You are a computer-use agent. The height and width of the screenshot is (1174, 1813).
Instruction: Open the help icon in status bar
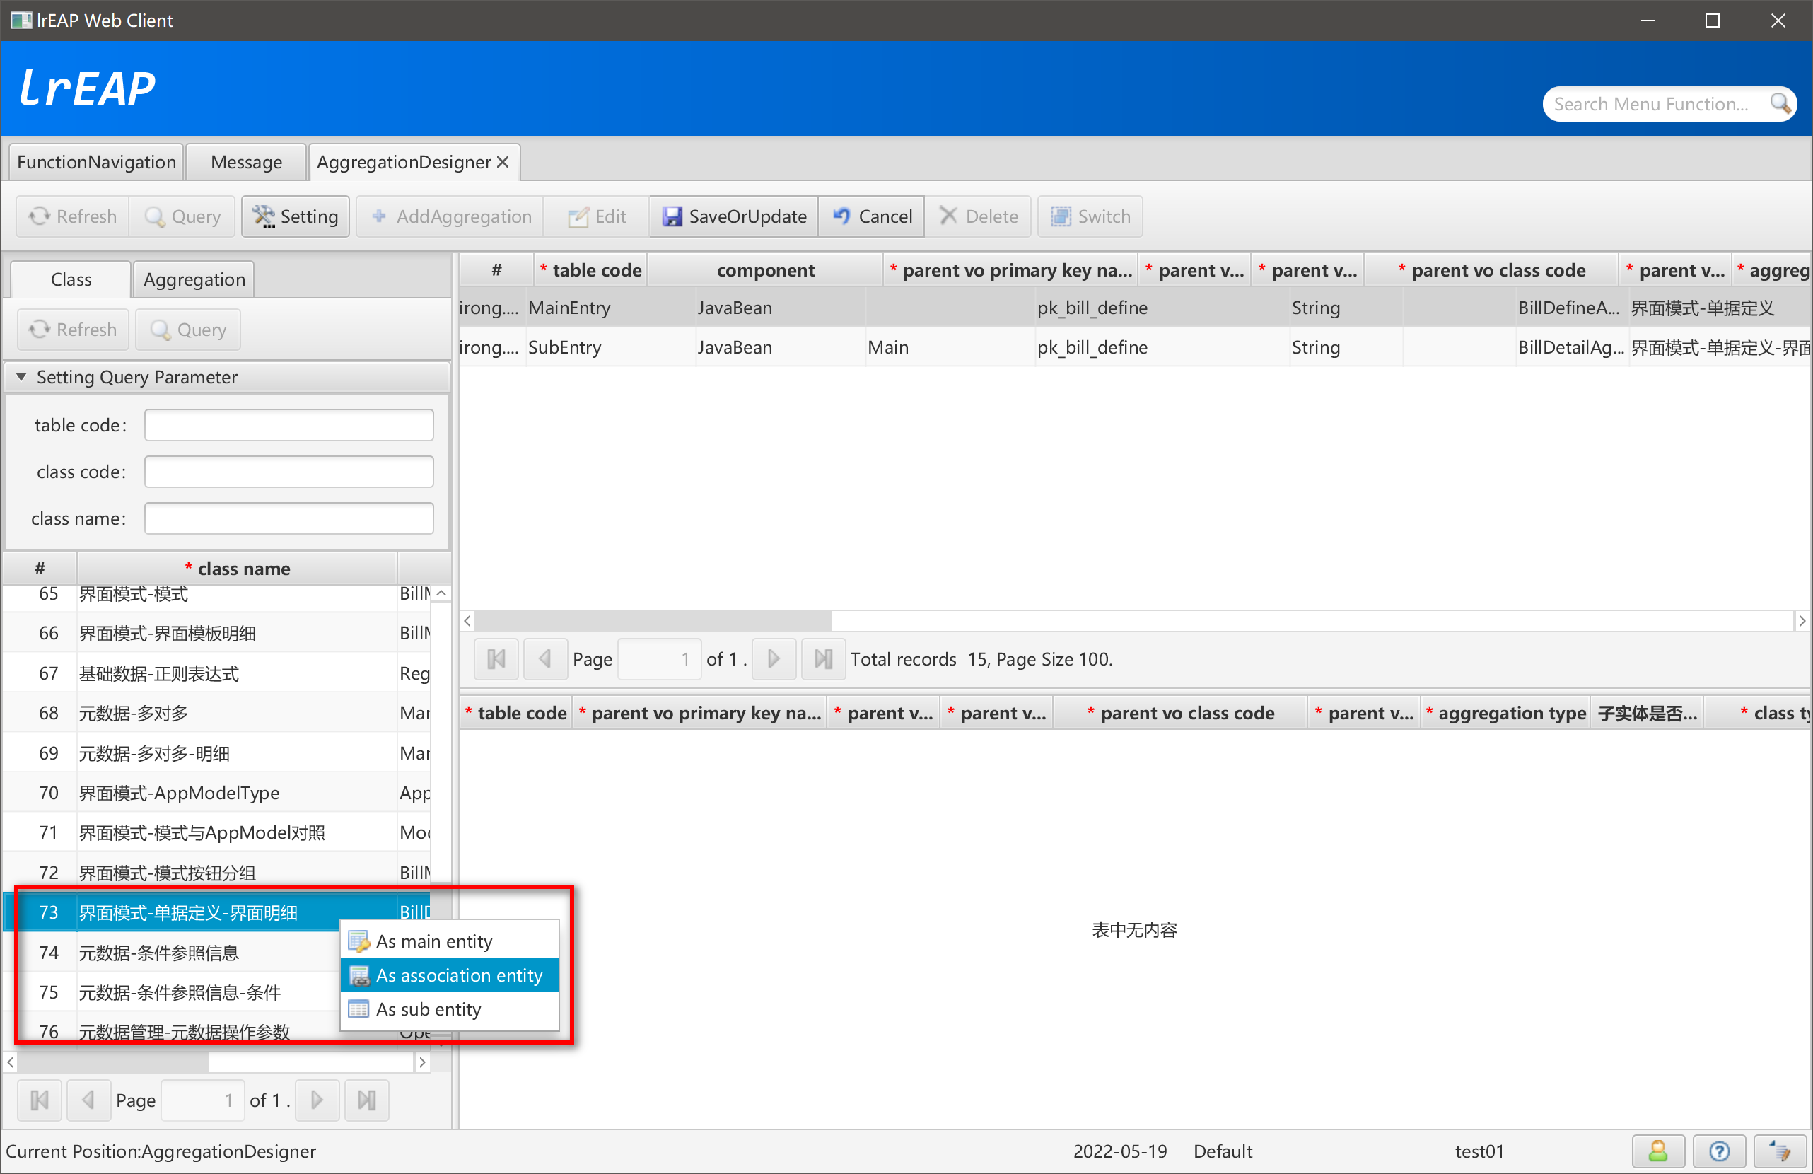(x=1718, y=1151)
